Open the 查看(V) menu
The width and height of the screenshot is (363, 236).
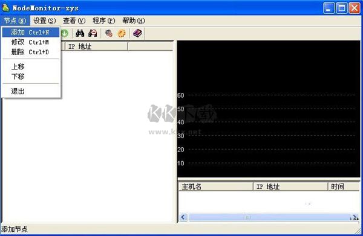coord(74,21)
